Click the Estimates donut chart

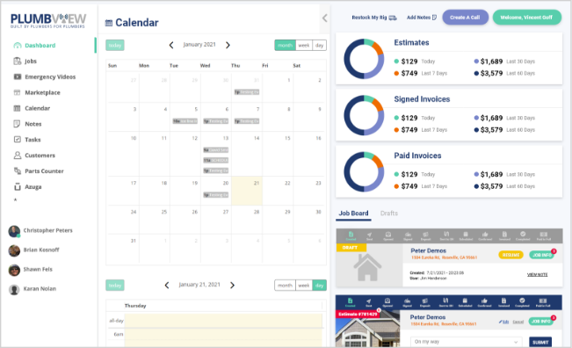pyautogui.click(x=364, y=59)
